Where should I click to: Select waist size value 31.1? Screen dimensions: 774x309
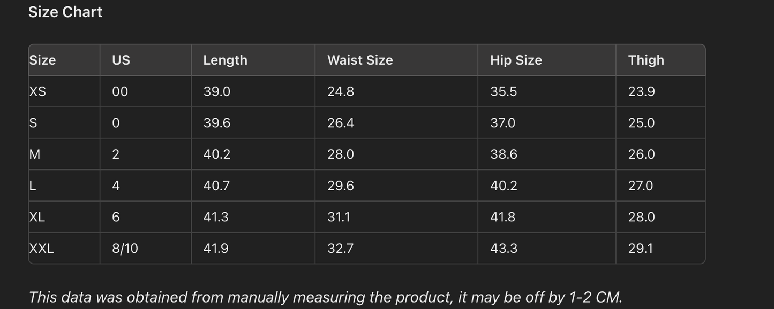coord(339,217)
